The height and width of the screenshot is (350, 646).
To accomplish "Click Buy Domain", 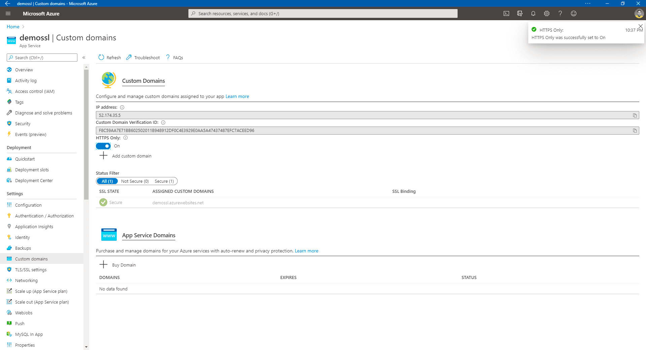I will click(x=124, y=265).
